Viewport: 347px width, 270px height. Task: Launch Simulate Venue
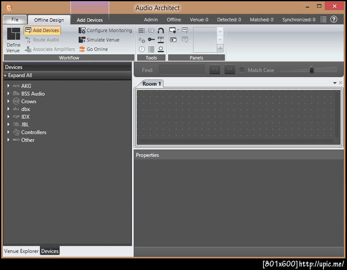(x=99, y=40)
